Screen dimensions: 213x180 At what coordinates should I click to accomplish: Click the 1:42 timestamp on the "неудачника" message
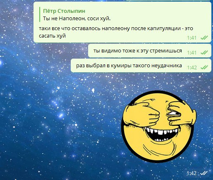point(192,67)
